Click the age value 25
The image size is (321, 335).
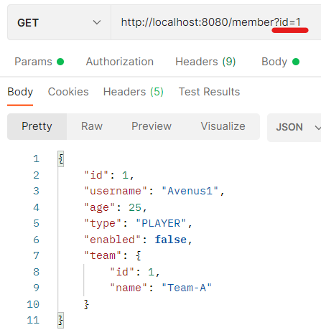point(135,207)
